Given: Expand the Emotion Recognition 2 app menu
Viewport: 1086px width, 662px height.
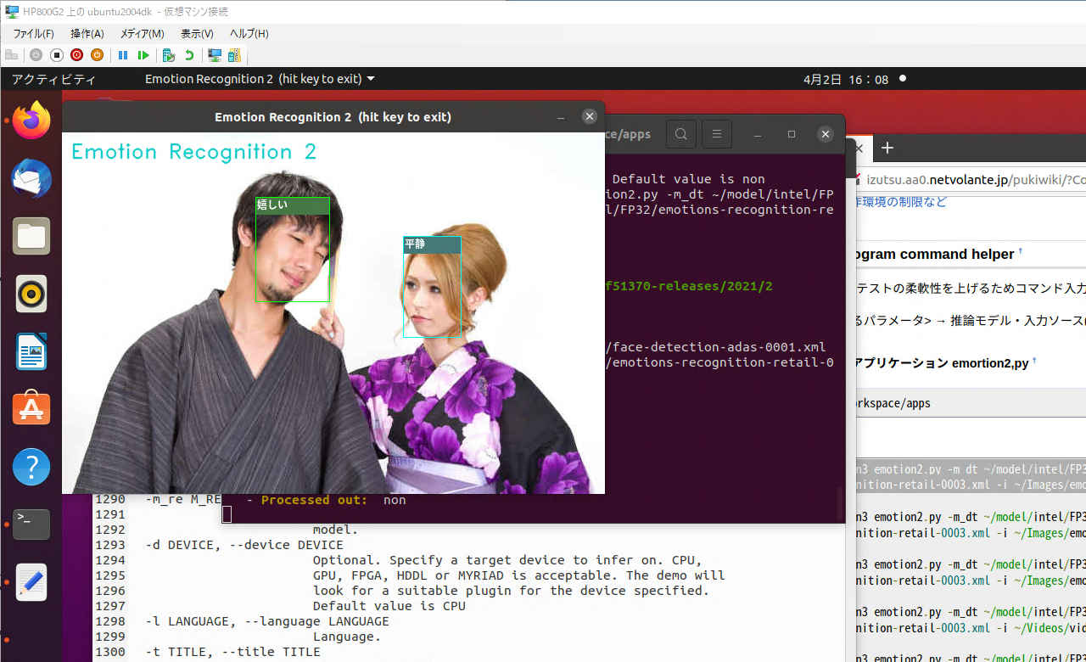Looking at the screenshot, I should pyautogui.click(x=260, y=79).
